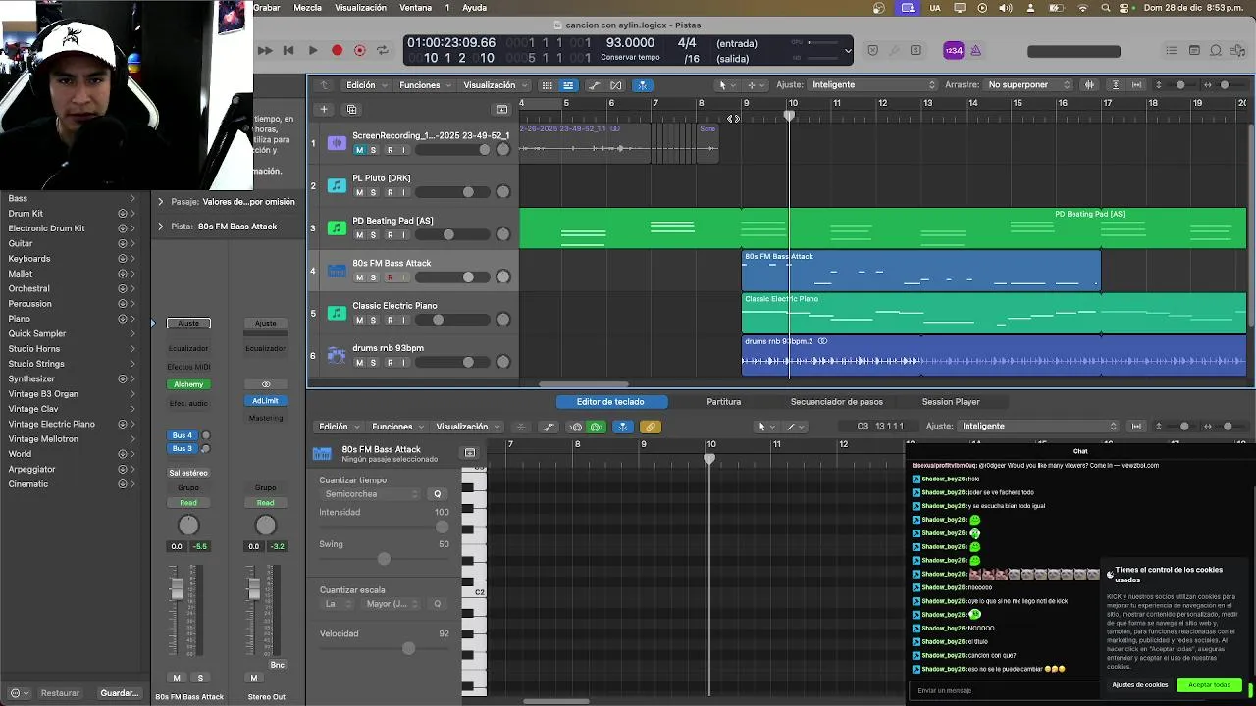Open the Note Pads icon in control bar

coord(1194,50)
